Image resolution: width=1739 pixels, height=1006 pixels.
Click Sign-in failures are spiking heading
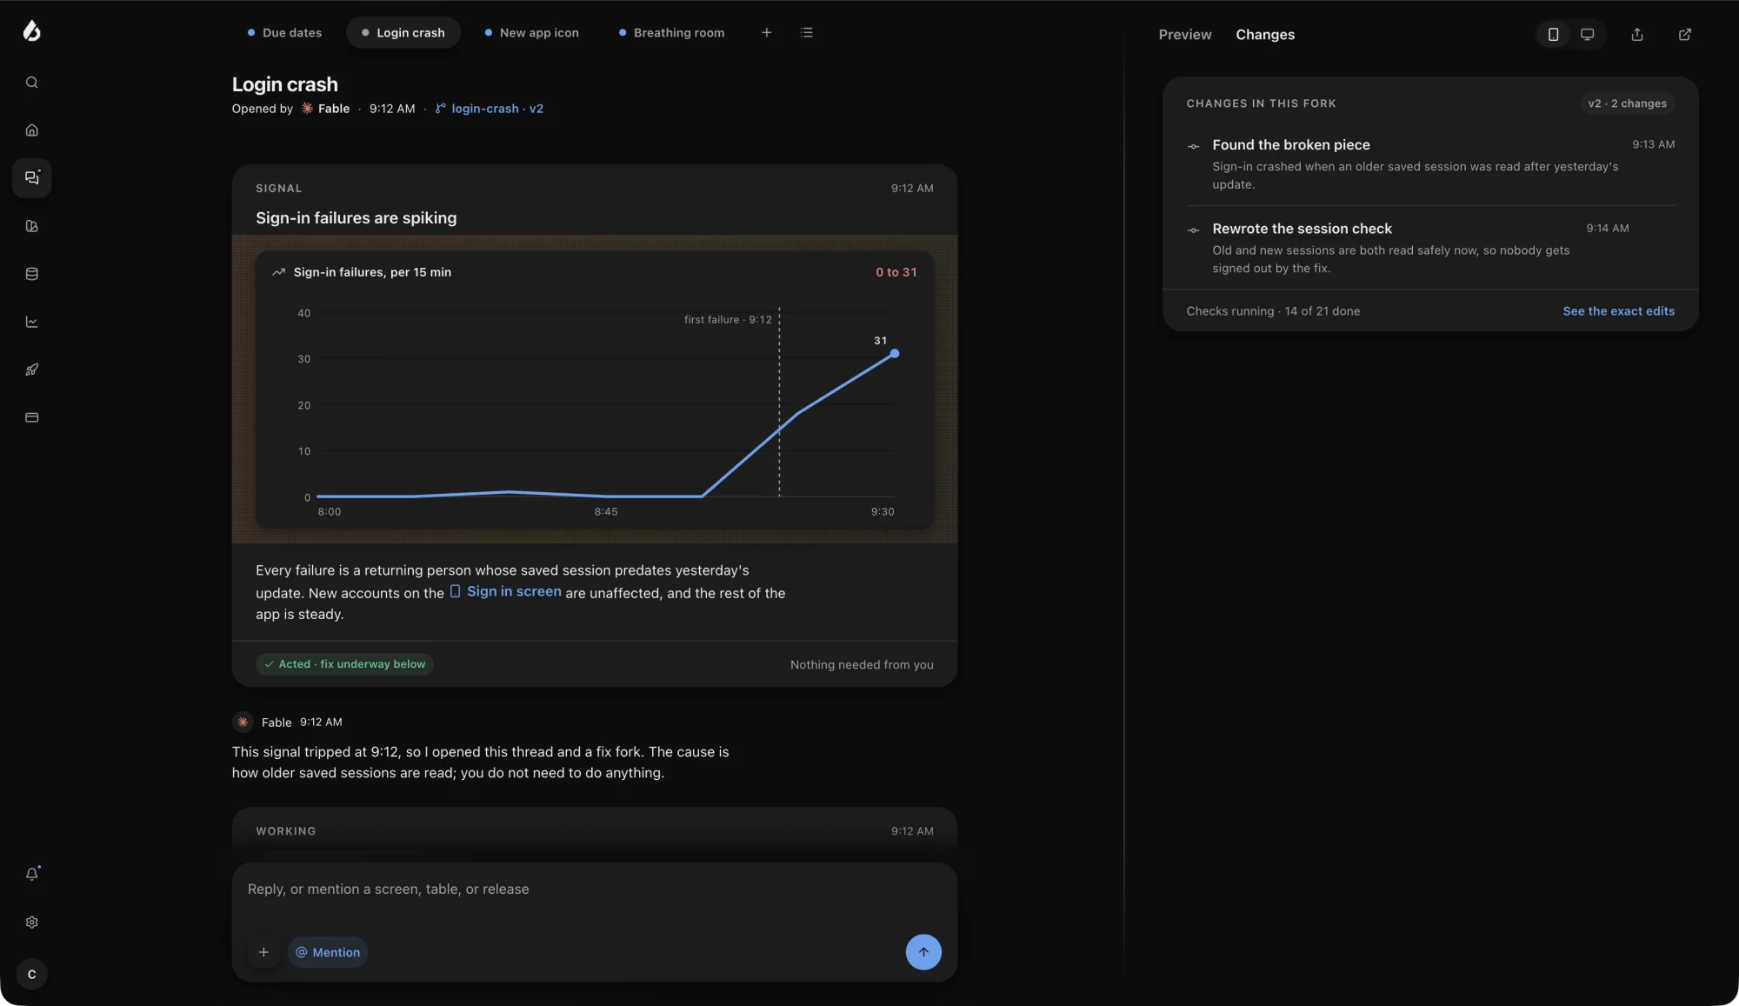tap(356, 218)
